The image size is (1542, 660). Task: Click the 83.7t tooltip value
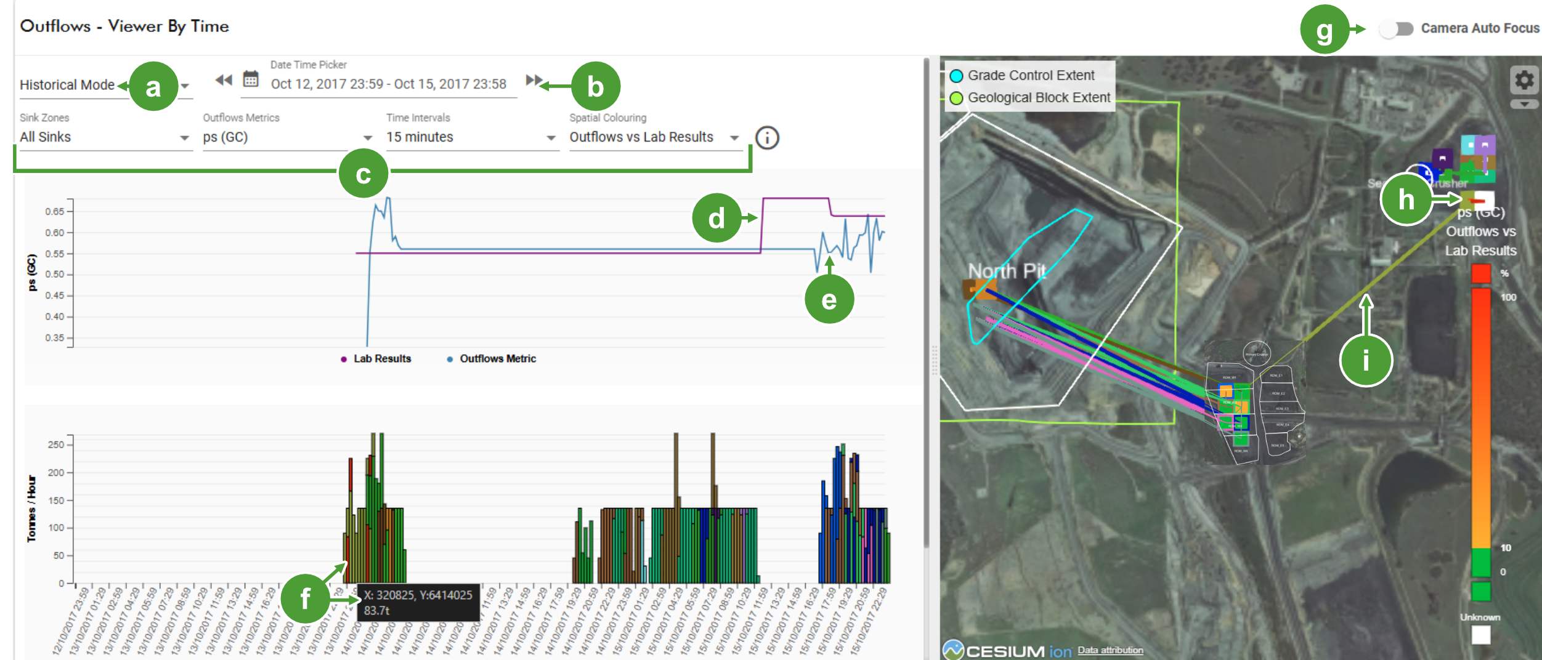pos(376,610)
